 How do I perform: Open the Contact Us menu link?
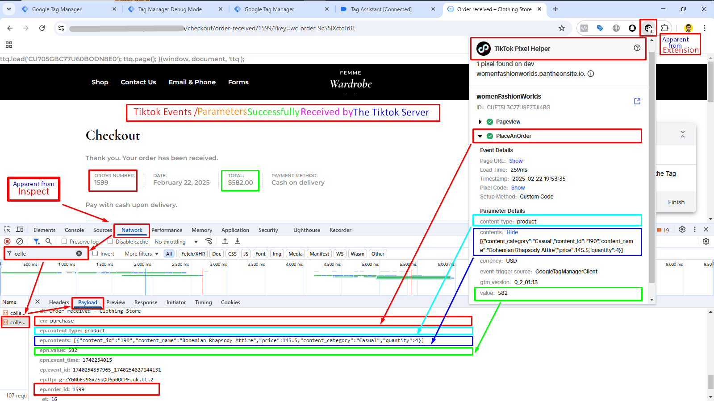(x=138, y=82)
